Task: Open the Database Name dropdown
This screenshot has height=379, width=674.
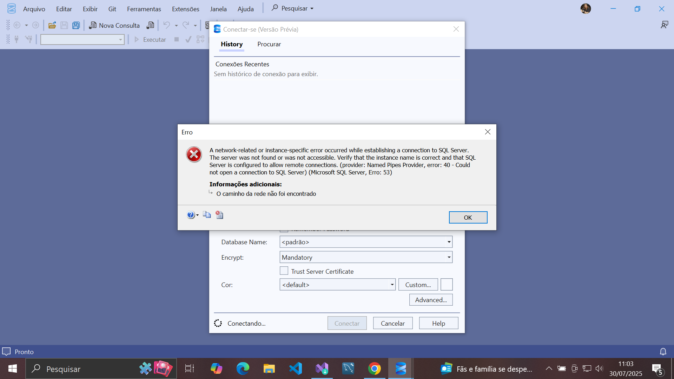Action: [366, 242]
